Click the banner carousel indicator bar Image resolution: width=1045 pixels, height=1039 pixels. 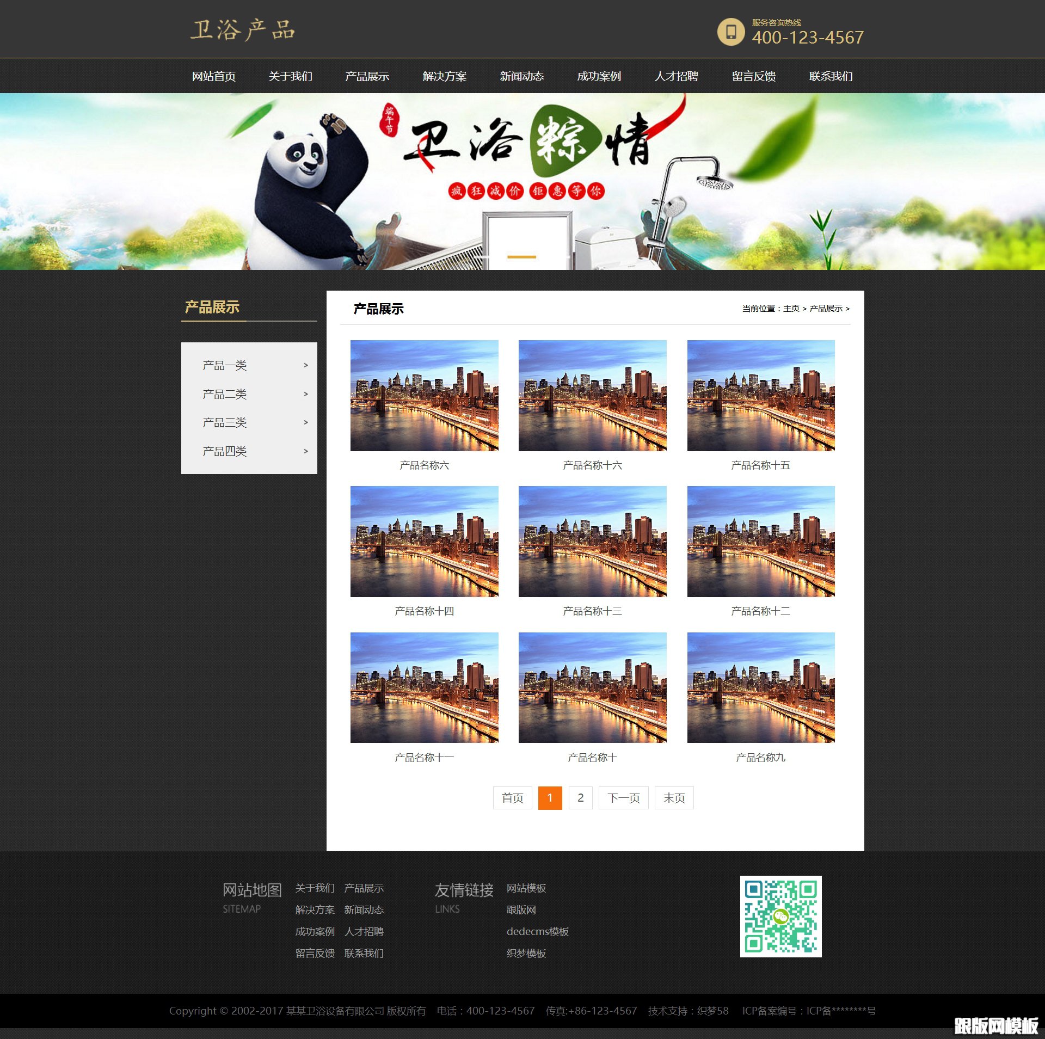(x=521, y=256)
